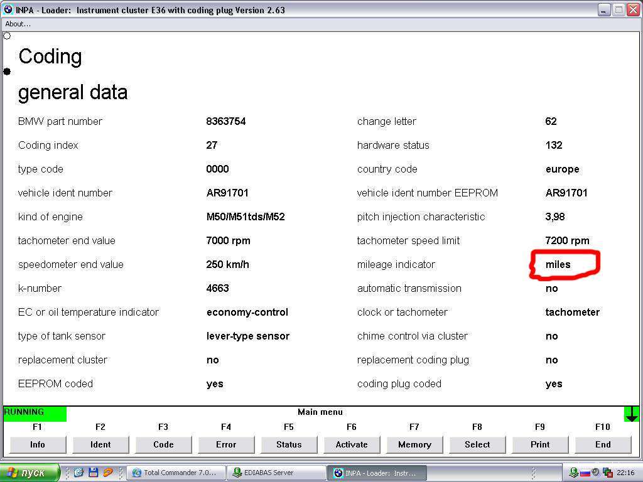Screen dimensions: 643x482
Task: Switch to EDIABAS Server taskbar window
Action: click(x=276, y=473)
